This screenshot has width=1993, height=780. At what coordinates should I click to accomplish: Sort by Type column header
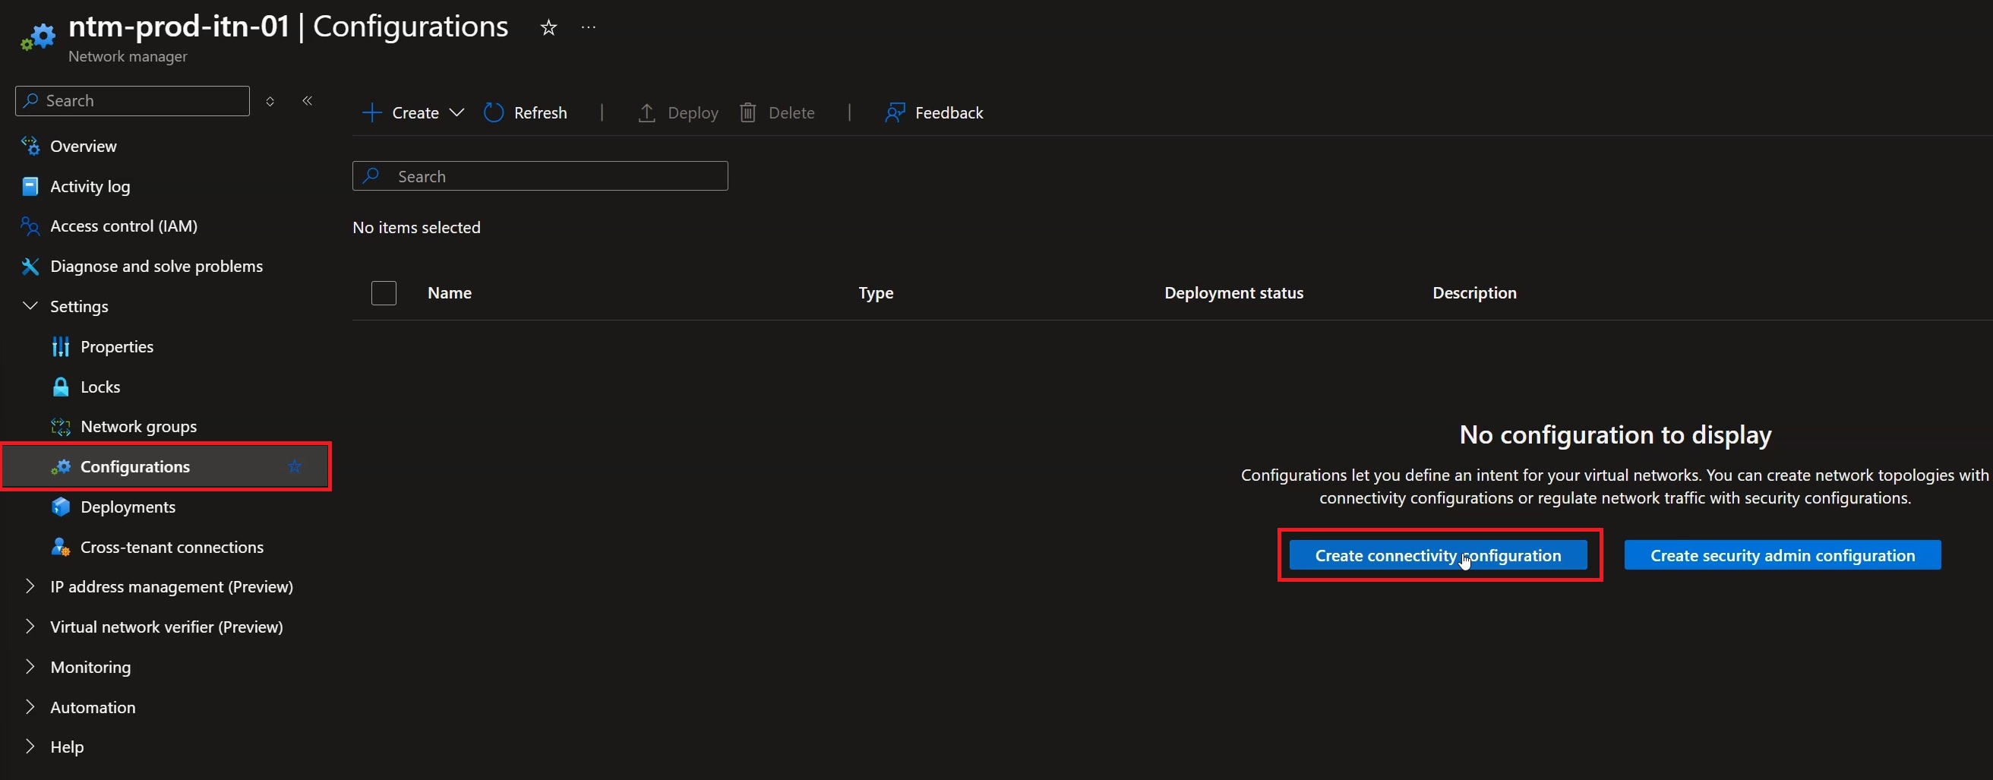(876, 293)
